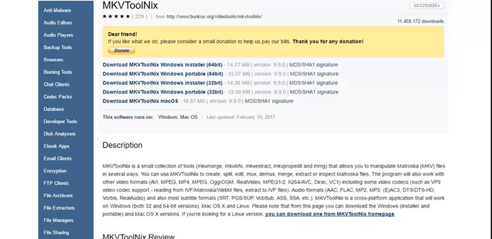492x239 pixels.
Task: Select Disk Analysers in the sidebar
Action: (x=60, y=134)
